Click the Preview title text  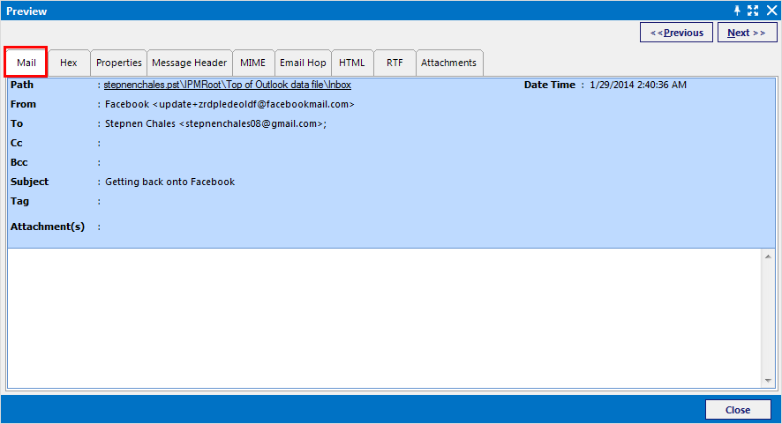click(x=26, y=11)
